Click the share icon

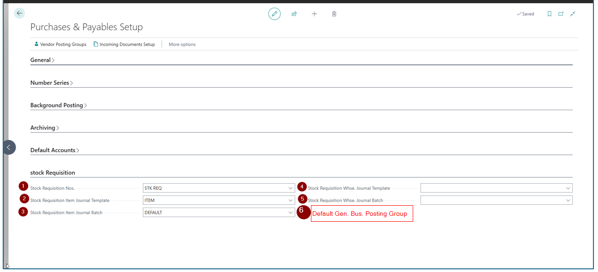pos(294,14)
